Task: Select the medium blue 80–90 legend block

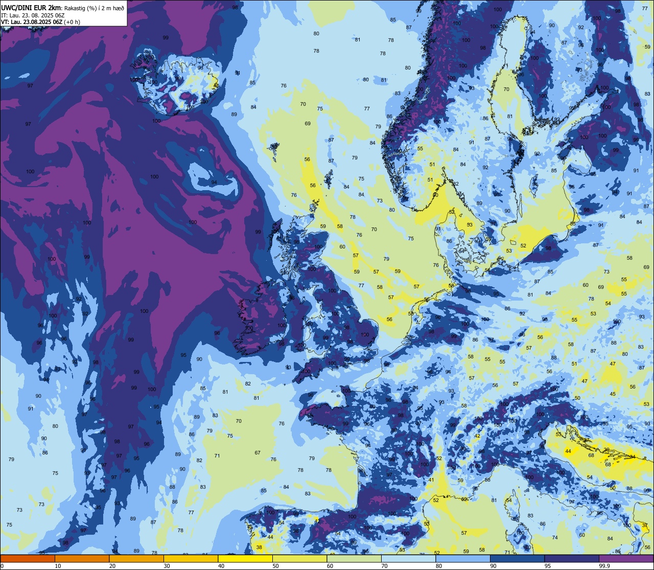Action: point(463,559)
